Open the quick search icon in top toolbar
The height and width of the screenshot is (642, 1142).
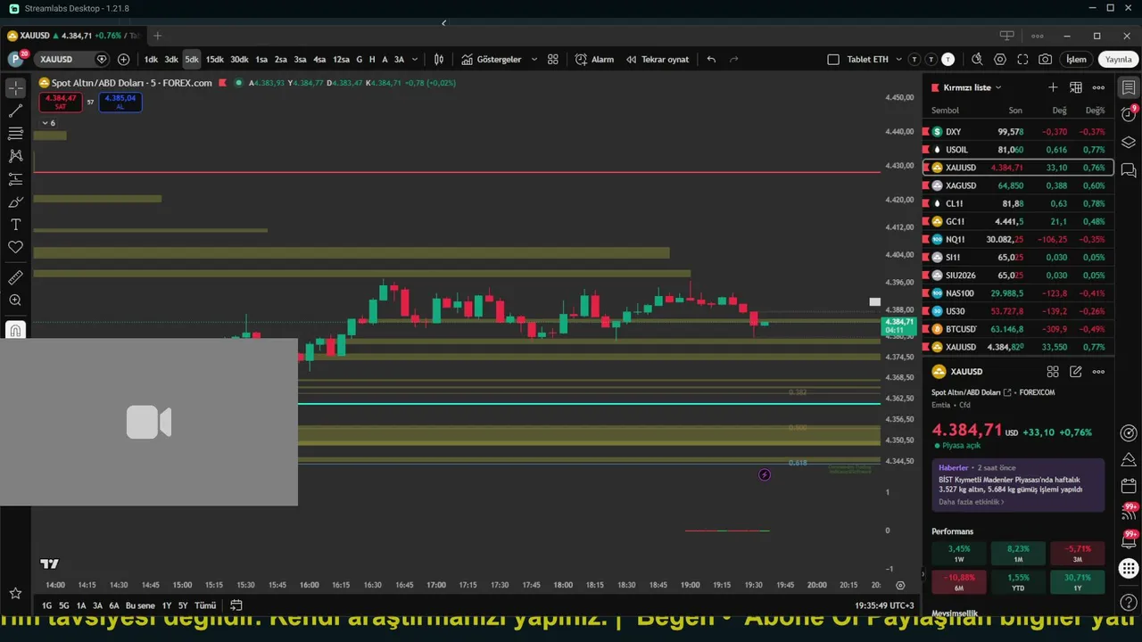pyautogui.click(x=977, y=60)
